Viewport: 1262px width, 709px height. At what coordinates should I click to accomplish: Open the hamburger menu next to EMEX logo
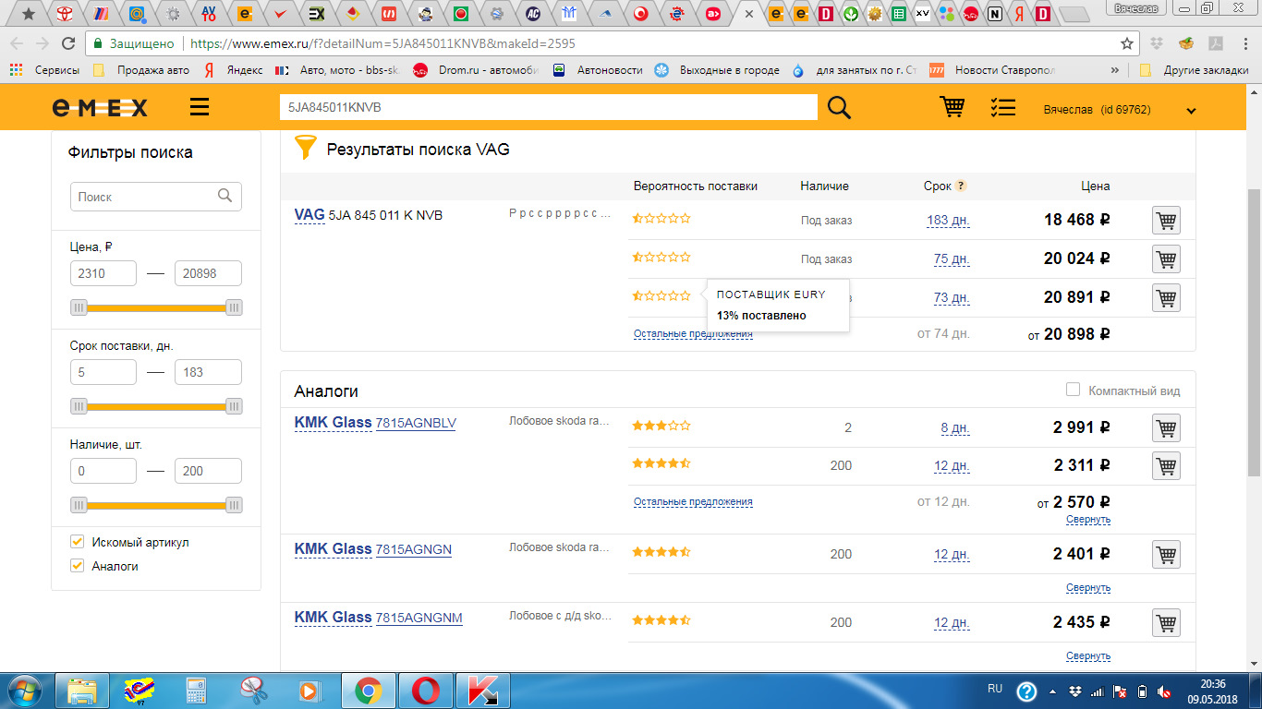click(x=200, y=108)
